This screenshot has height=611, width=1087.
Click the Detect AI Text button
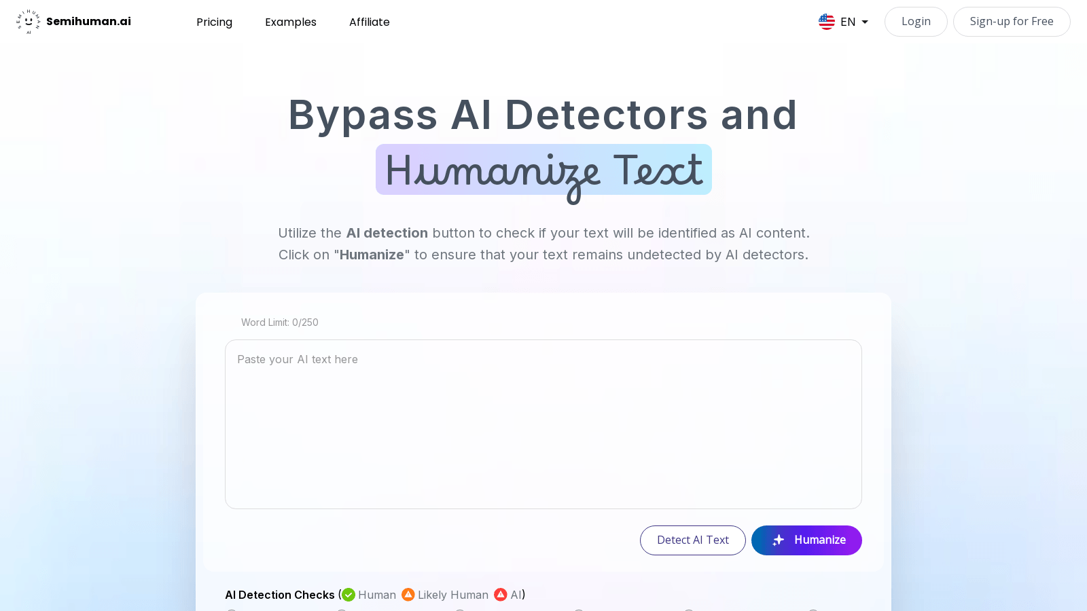[x=692, y=540]
